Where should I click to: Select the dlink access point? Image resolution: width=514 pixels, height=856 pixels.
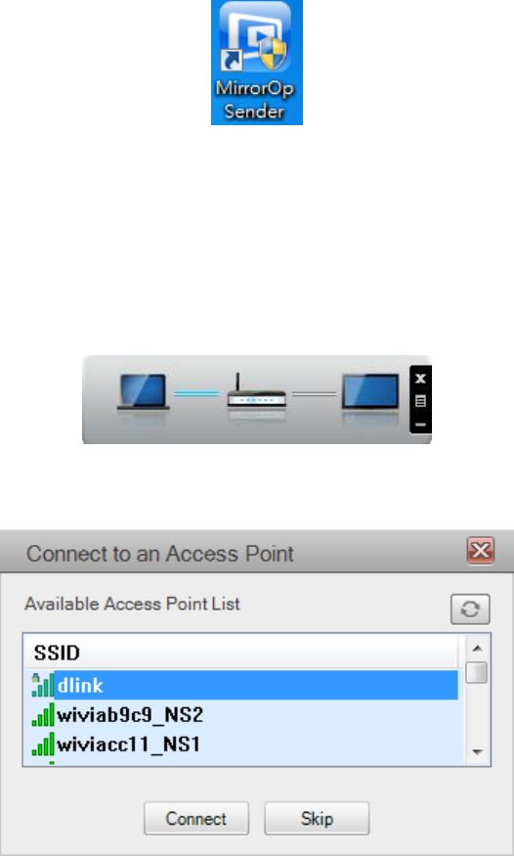coord(240,685)
